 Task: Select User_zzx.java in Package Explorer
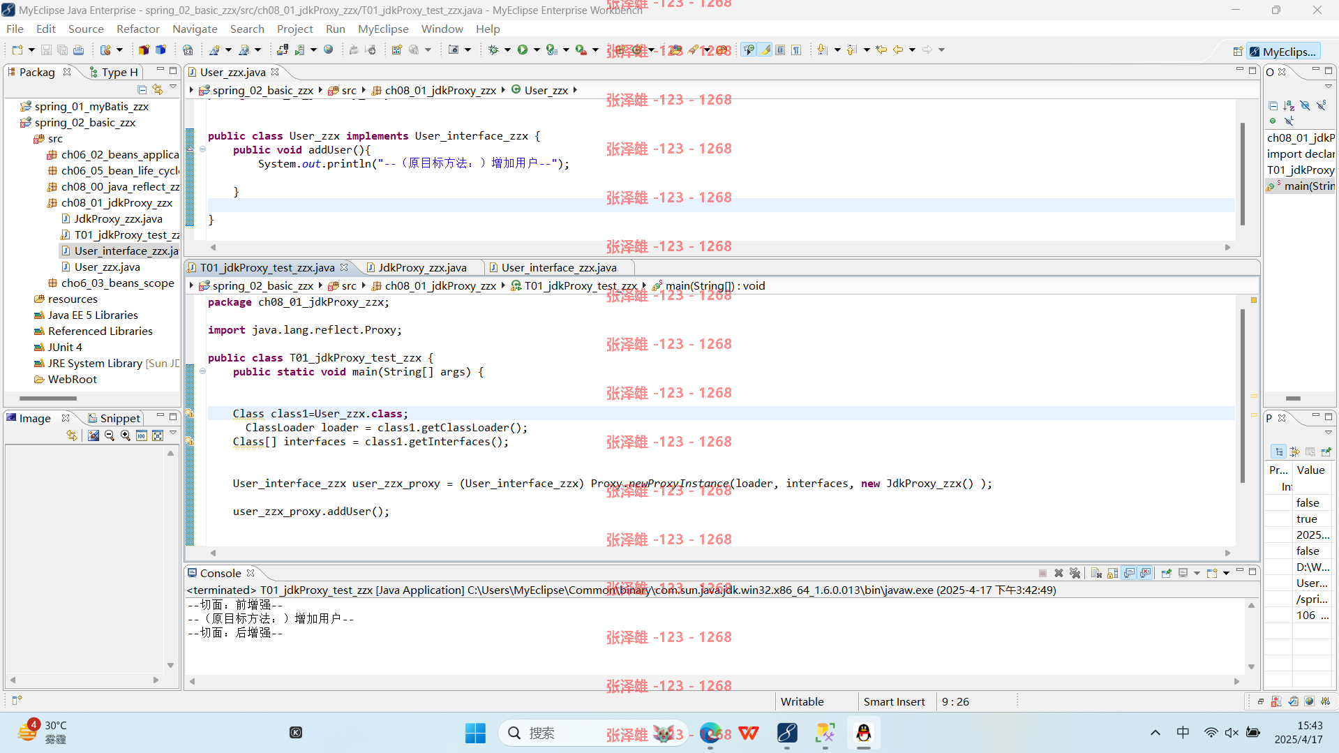[107, 267]
